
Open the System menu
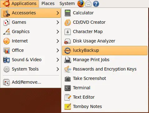click(x=67, y=3)
